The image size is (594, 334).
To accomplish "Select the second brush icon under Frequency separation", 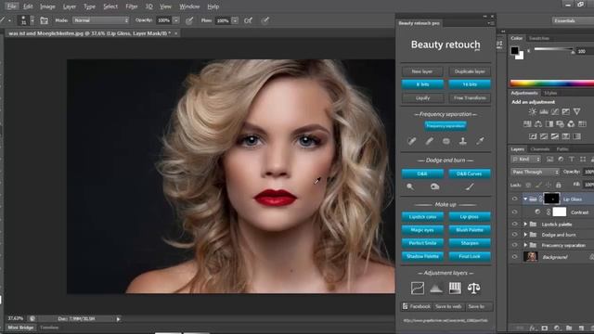I will pos(429,141).
